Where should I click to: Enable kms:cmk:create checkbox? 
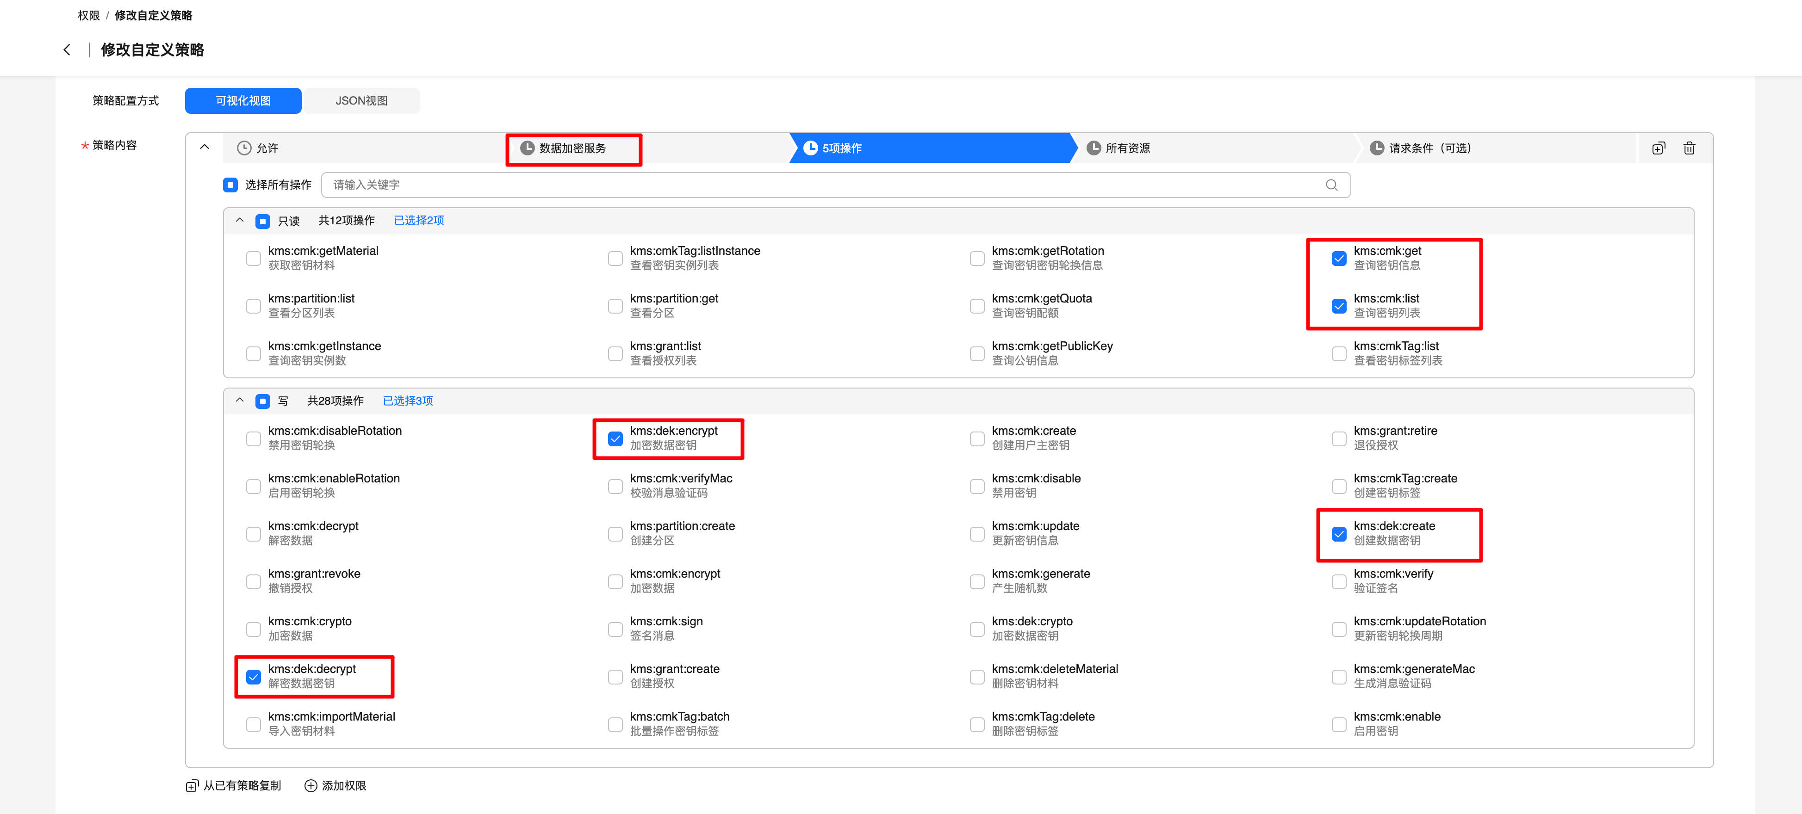point(977,439)
